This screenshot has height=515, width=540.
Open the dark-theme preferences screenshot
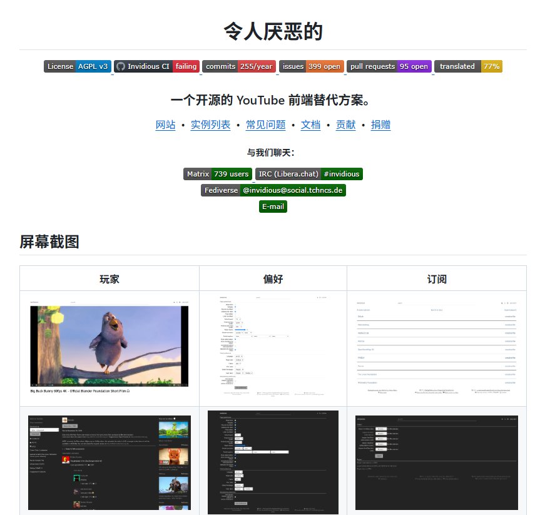pos(273,462)
